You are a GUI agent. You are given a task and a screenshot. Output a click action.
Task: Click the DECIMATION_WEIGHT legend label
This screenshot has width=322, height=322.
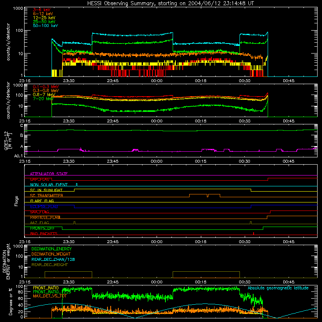pyautogui.click(x=51, y=254)
